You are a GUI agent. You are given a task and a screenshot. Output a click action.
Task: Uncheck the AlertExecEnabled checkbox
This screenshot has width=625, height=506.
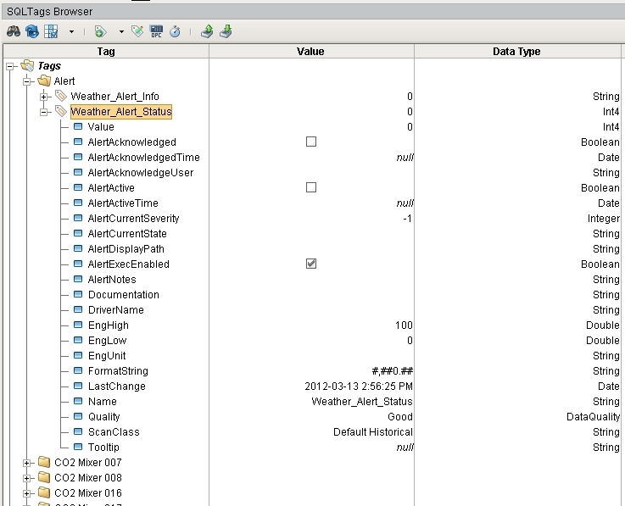tap(311, 264)
